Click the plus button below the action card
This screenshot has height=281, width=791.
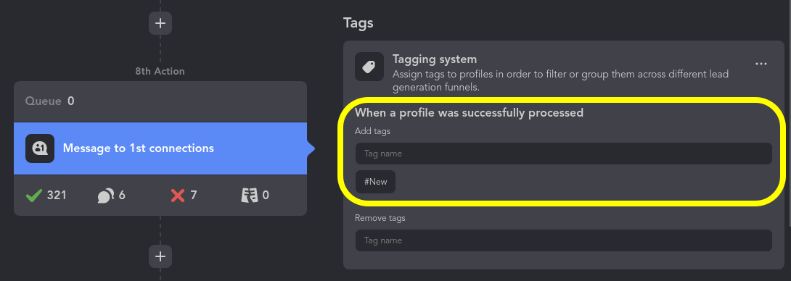pyautogui.click(x=160, y=256)
